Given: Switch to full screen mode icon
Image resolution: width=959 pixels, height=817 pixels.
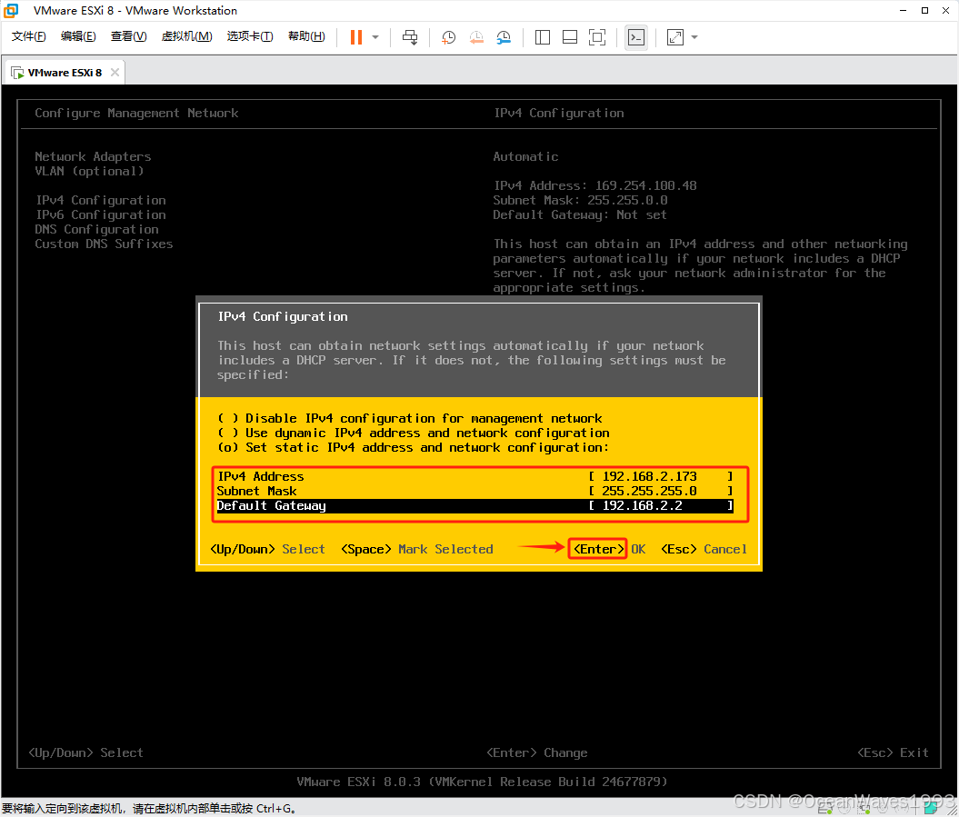Looking at the screenshot, I should pyautogui.click(x=597, y=37).
